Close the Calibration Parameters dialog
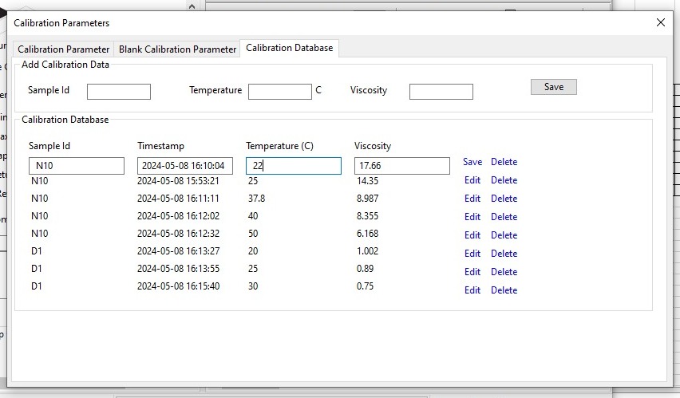 click(x=660, y=23)
